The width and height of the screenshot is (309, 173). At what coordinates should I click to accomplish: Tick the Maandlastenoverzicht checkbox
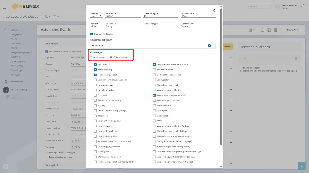154,85
